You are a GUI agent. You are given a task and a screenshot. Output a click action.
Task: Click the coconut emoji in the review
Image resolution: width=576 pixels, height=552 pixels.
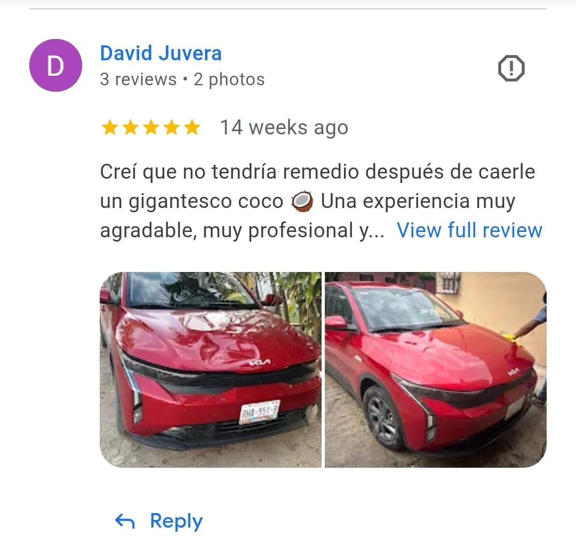(302, 201)
